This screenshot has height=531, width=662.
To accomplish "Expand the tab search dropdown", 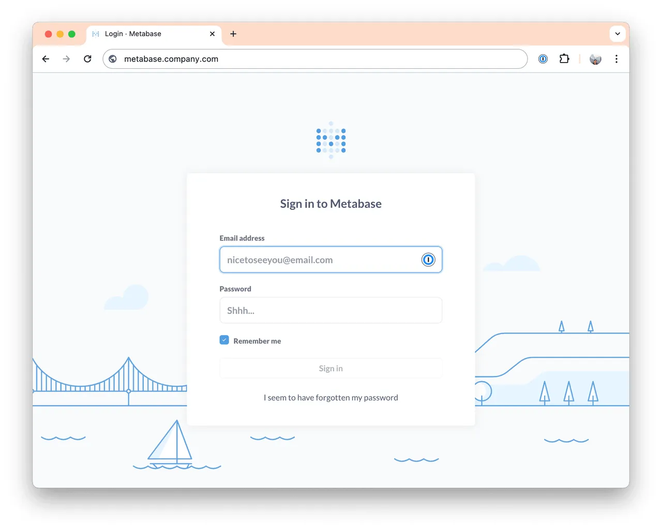I will (618, 34).
